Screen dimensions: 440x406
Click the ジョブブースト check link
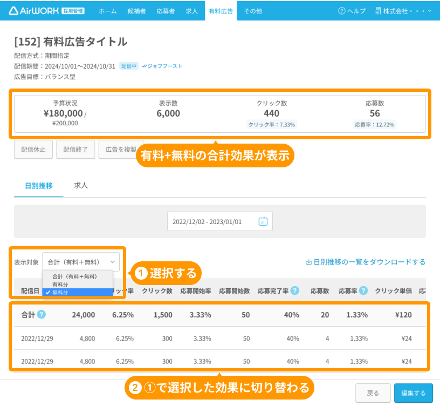162,66
